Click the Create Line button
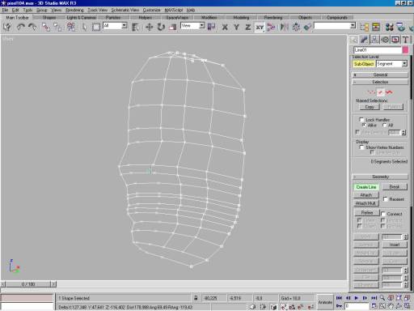The height and width of the screenshot is (311, 414). coord(366,187)
